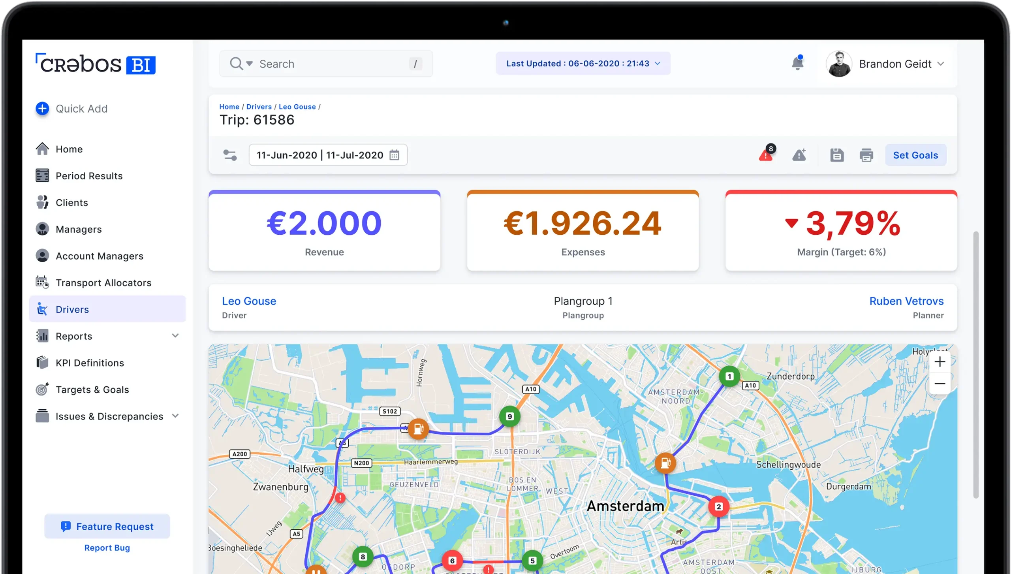Open the filter sliders icon

pyautogui.click(x=230, y=155)
